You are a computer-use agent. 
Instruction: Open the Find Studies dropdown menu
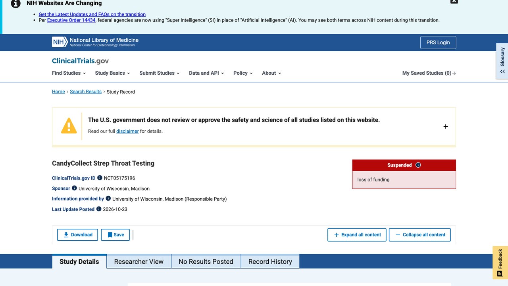coord(69,73)
